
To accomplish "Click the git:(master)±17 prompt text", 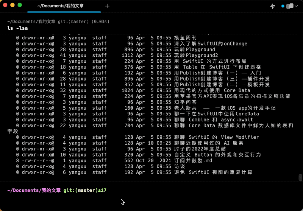I will (85, 190).
